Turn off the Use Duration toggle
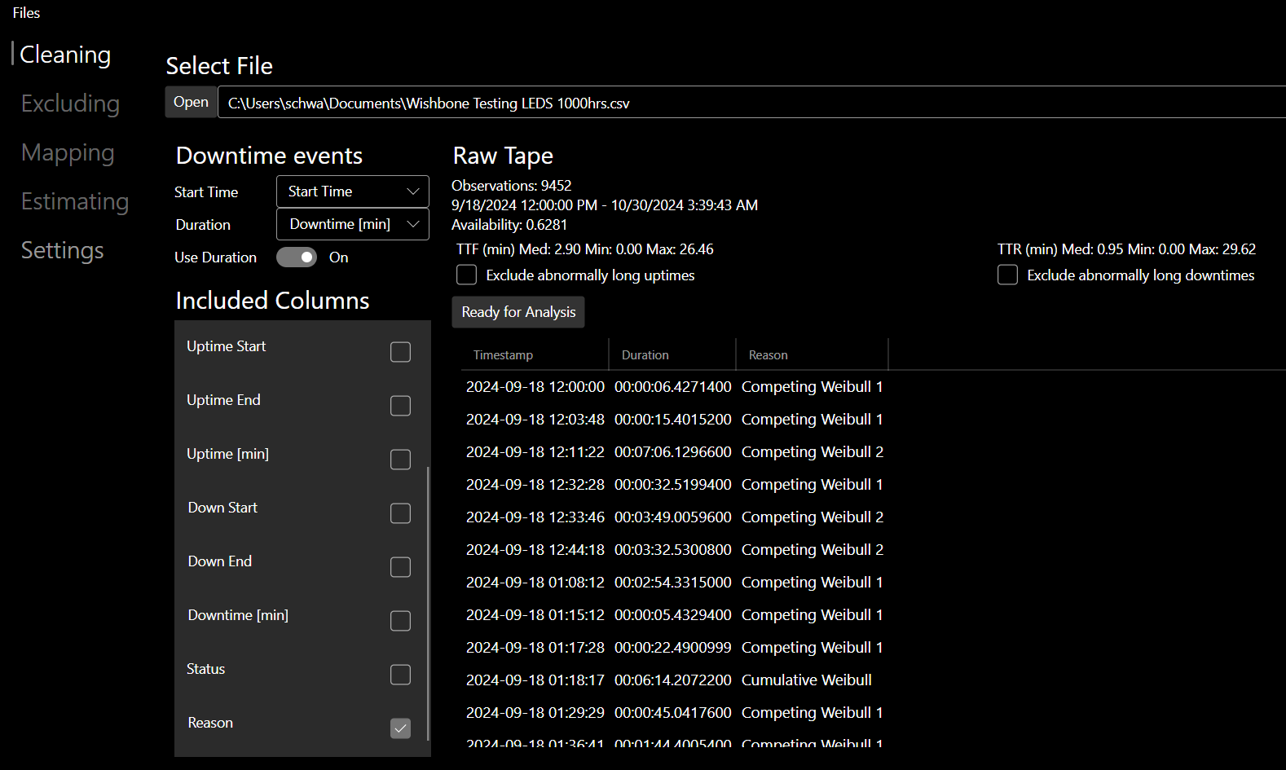 (x=297, y=257)
